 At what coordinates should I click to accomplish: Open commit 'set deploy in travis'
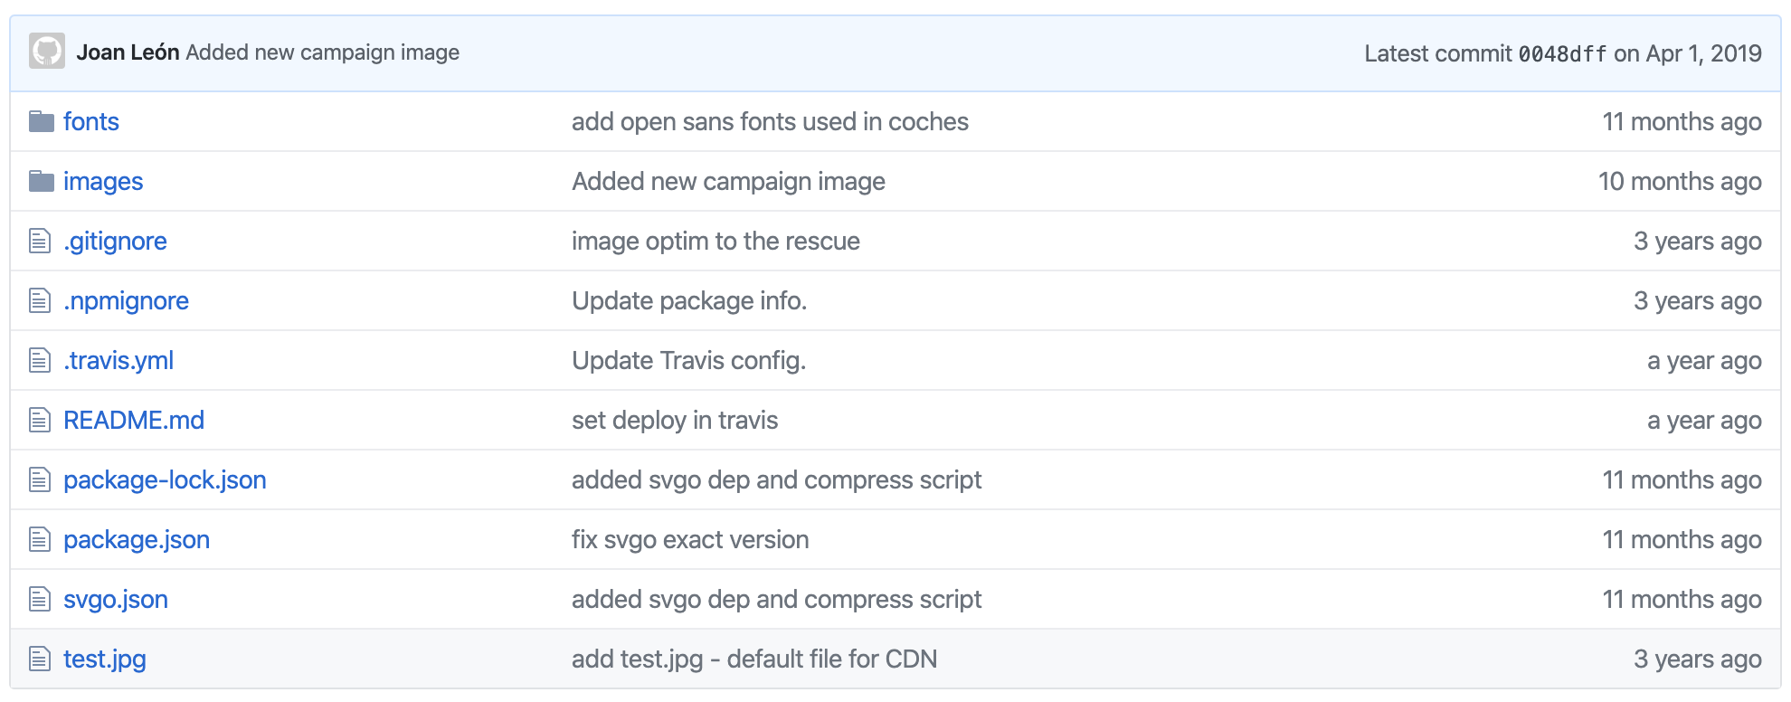[675, 420]
